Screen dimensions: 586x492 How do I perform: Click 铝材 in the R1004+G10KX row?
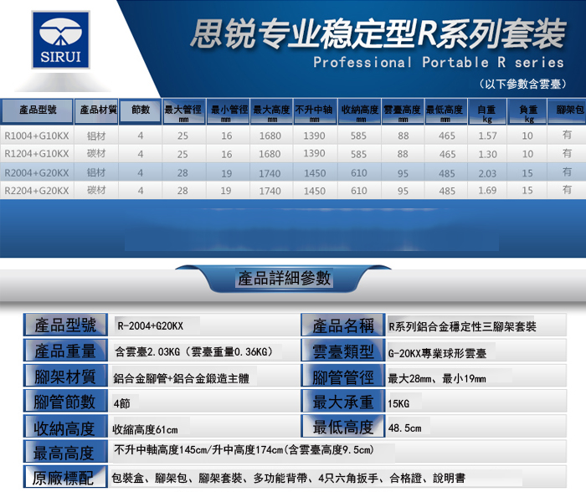click(96, 136)
